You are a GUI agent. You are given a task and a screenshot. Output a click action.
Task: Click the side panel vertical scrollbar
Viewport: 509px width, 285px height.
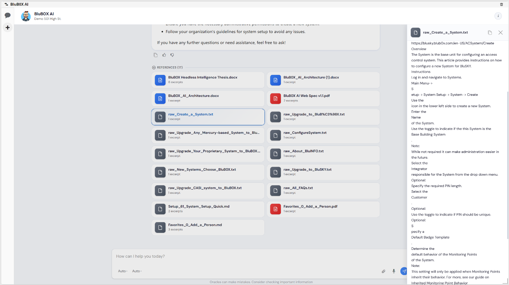[508, 165]
